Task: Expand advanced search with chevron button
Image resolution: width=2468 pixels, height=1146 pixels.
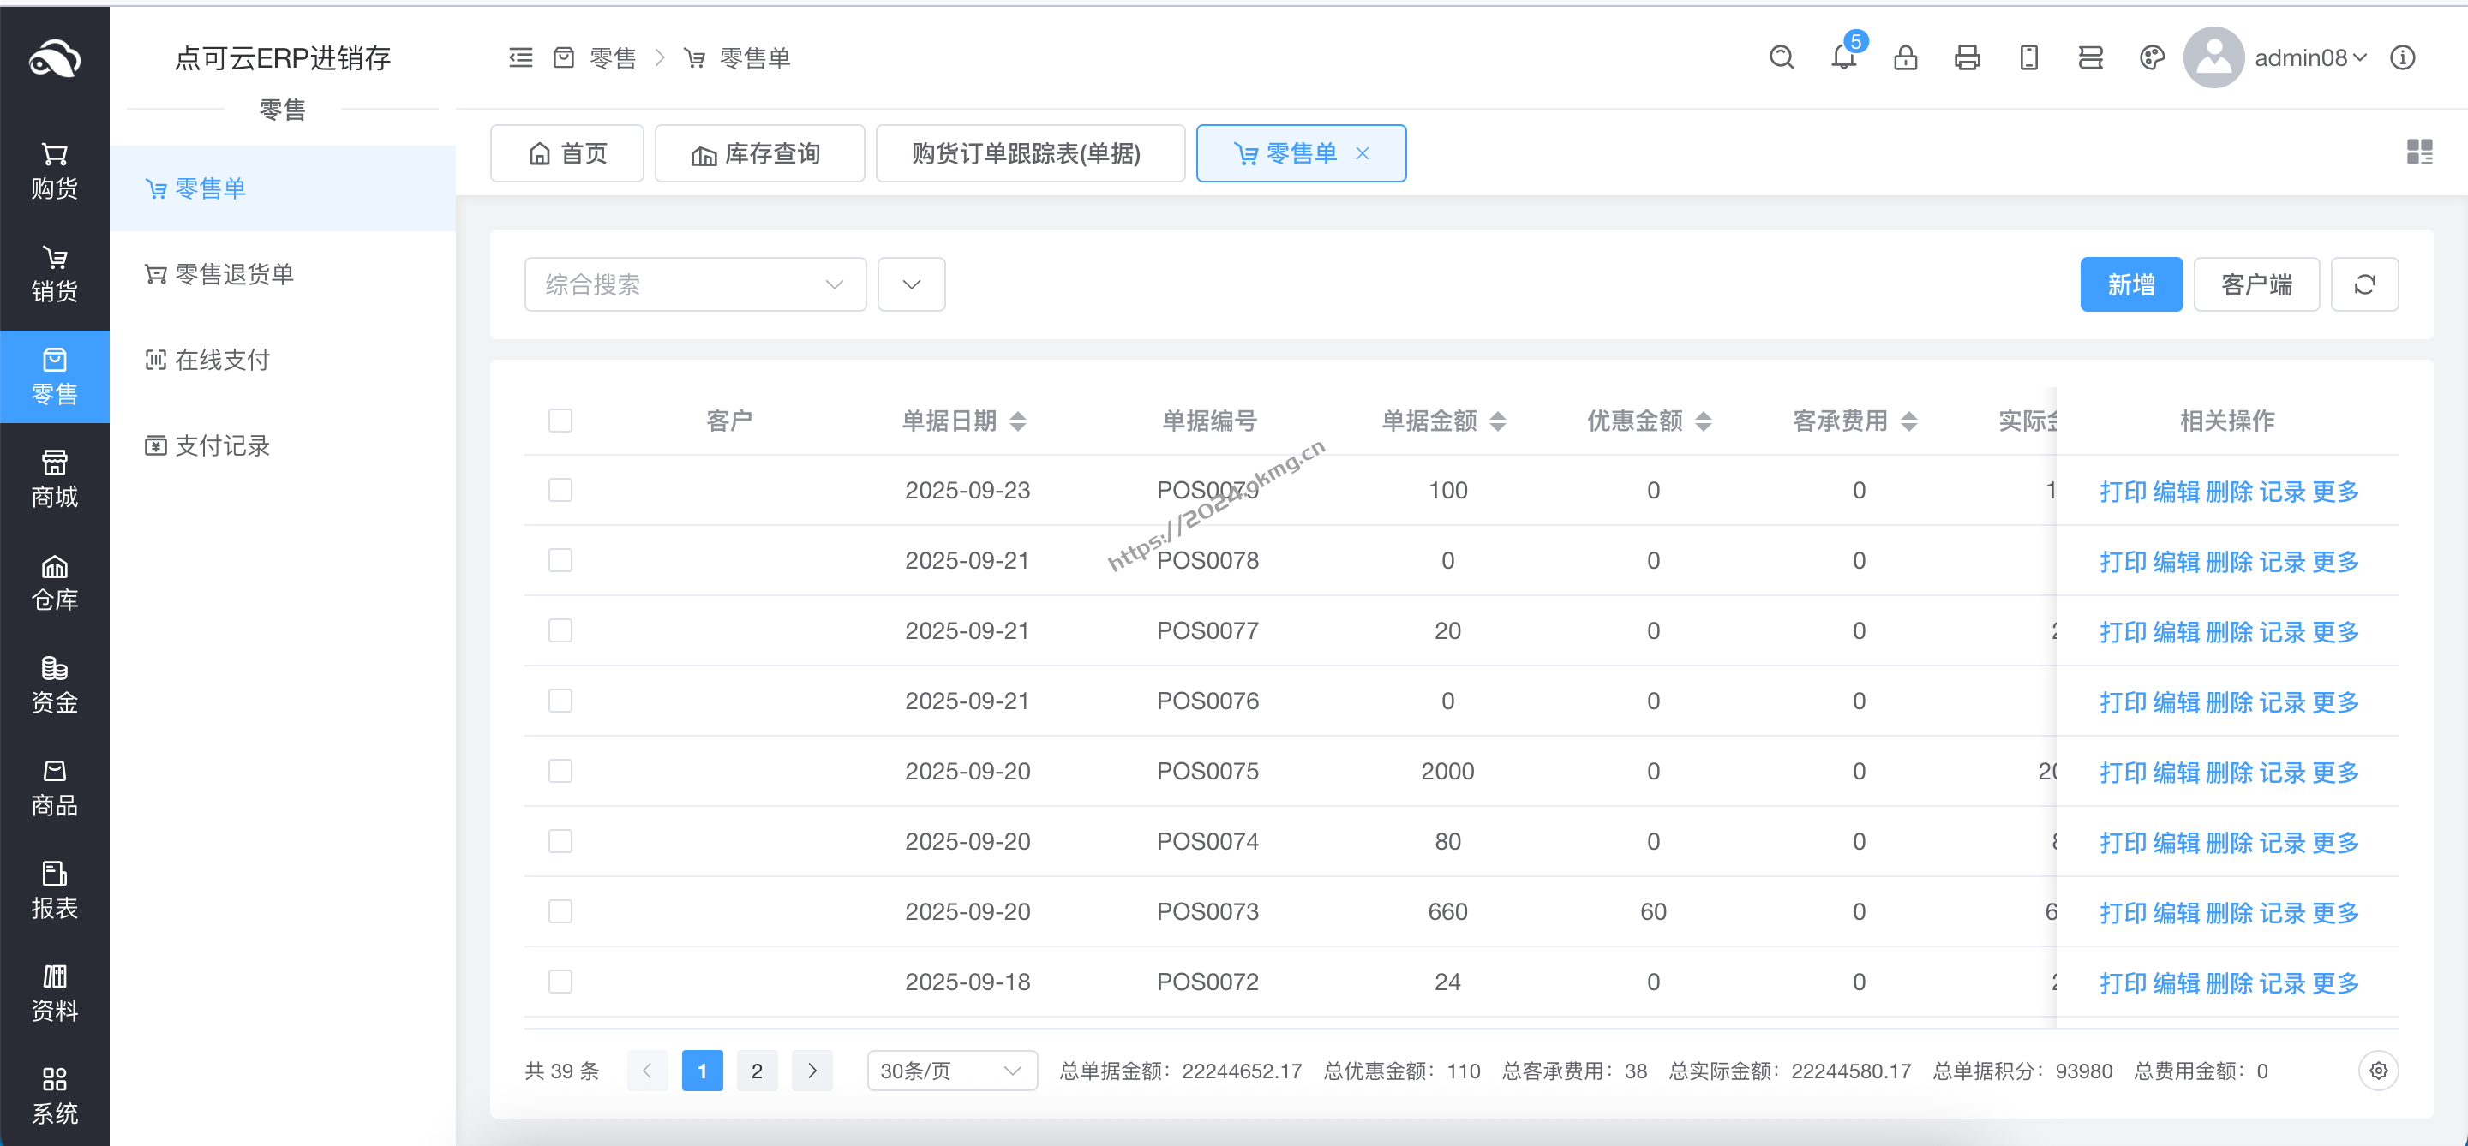Action: coord(911,284)
